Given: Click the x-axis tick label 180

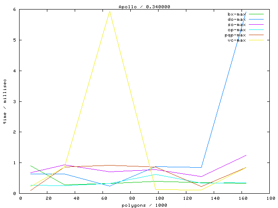Looking at the screenshot, I should coord(271,198).
